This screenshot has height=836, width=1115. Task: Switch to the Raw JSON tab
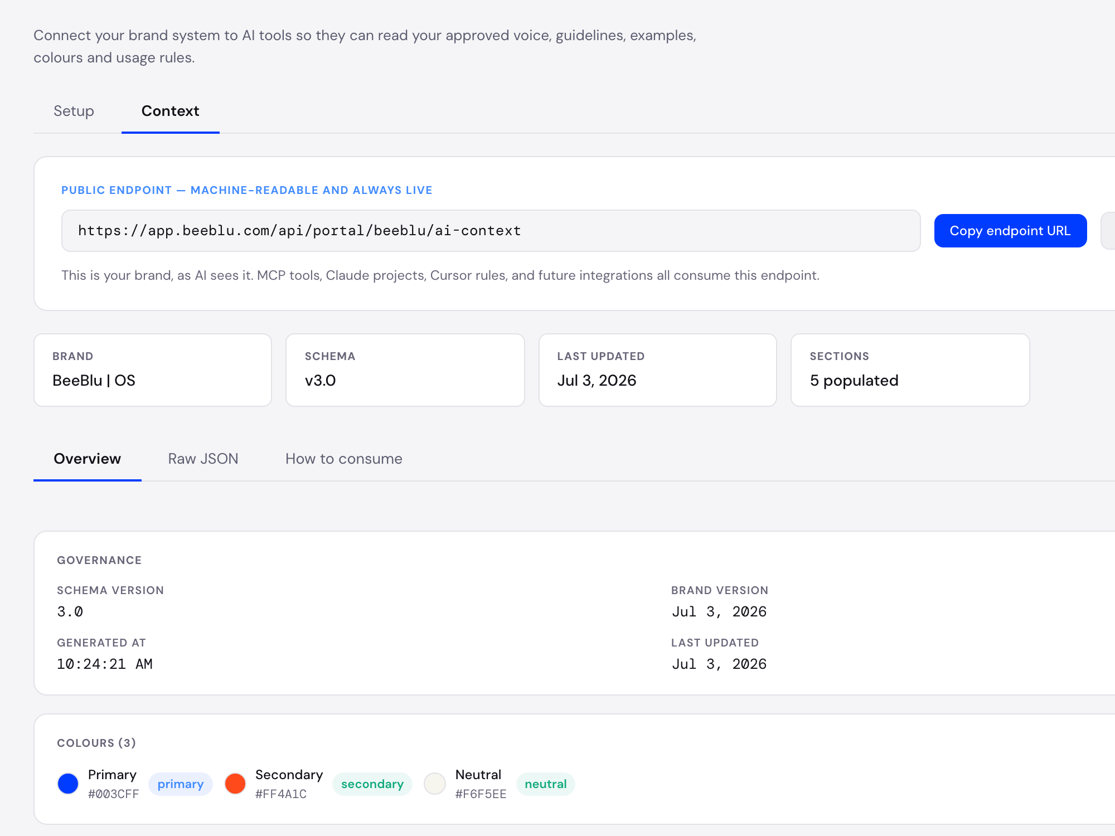click(x=203, y=459)
